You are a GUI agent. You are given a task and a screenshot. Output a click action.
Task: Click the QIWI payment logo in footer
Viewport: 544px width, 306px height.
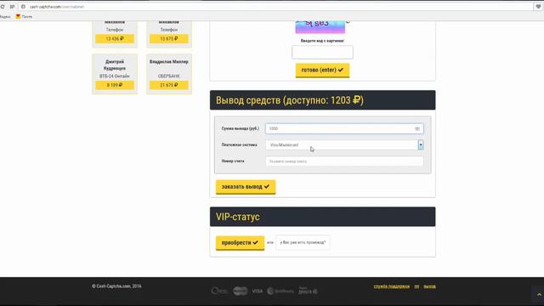219,291
